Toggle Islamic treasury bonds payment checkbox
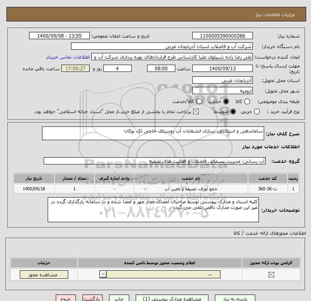The width and height of the screenshot is (311, 301). click(x=196, y=112)
